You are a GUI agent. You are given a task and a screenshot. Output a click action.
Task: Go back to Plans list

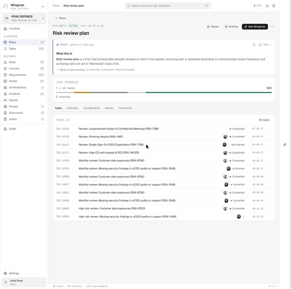[x=61, y=18]
